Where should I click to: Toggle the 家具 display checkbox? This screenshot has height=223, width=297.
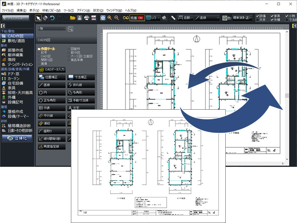(272, 16)
